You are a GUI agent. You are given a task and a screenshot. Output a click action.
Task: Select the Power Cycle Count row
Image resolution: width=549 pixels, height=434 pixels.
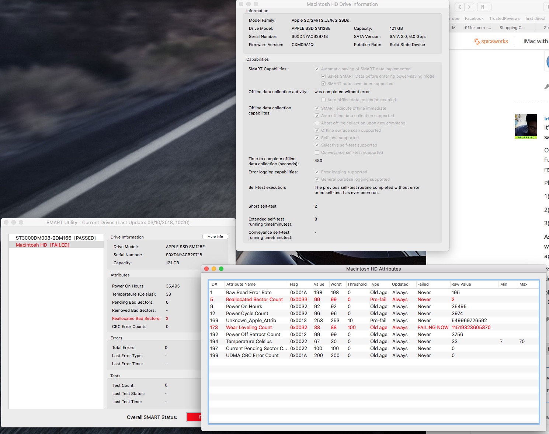click(x=373, y=314)
